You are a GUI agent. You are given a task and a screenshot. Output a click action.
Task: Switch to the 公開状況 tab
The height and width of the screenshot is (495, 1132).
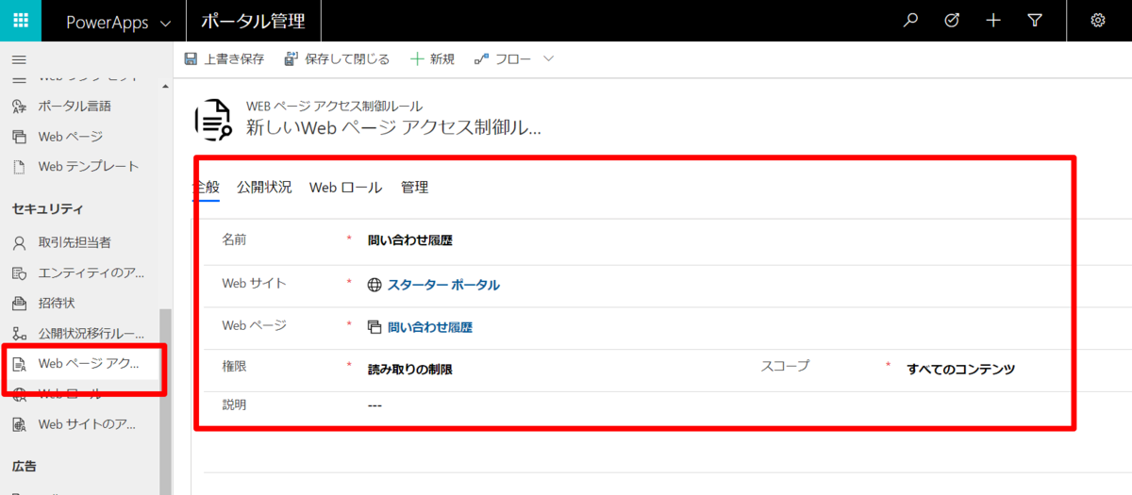click(264, 187)
